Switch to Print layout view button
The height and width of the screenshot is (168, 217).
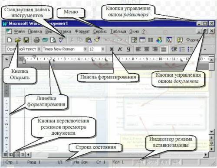pos(17,155)
